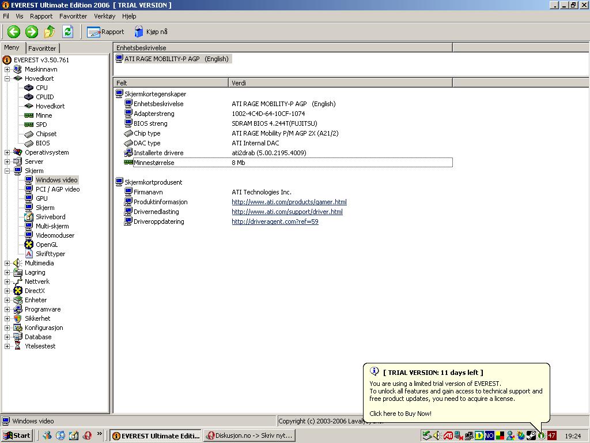Click the Enhetsbeskrivelse column header

coord(282,48)
